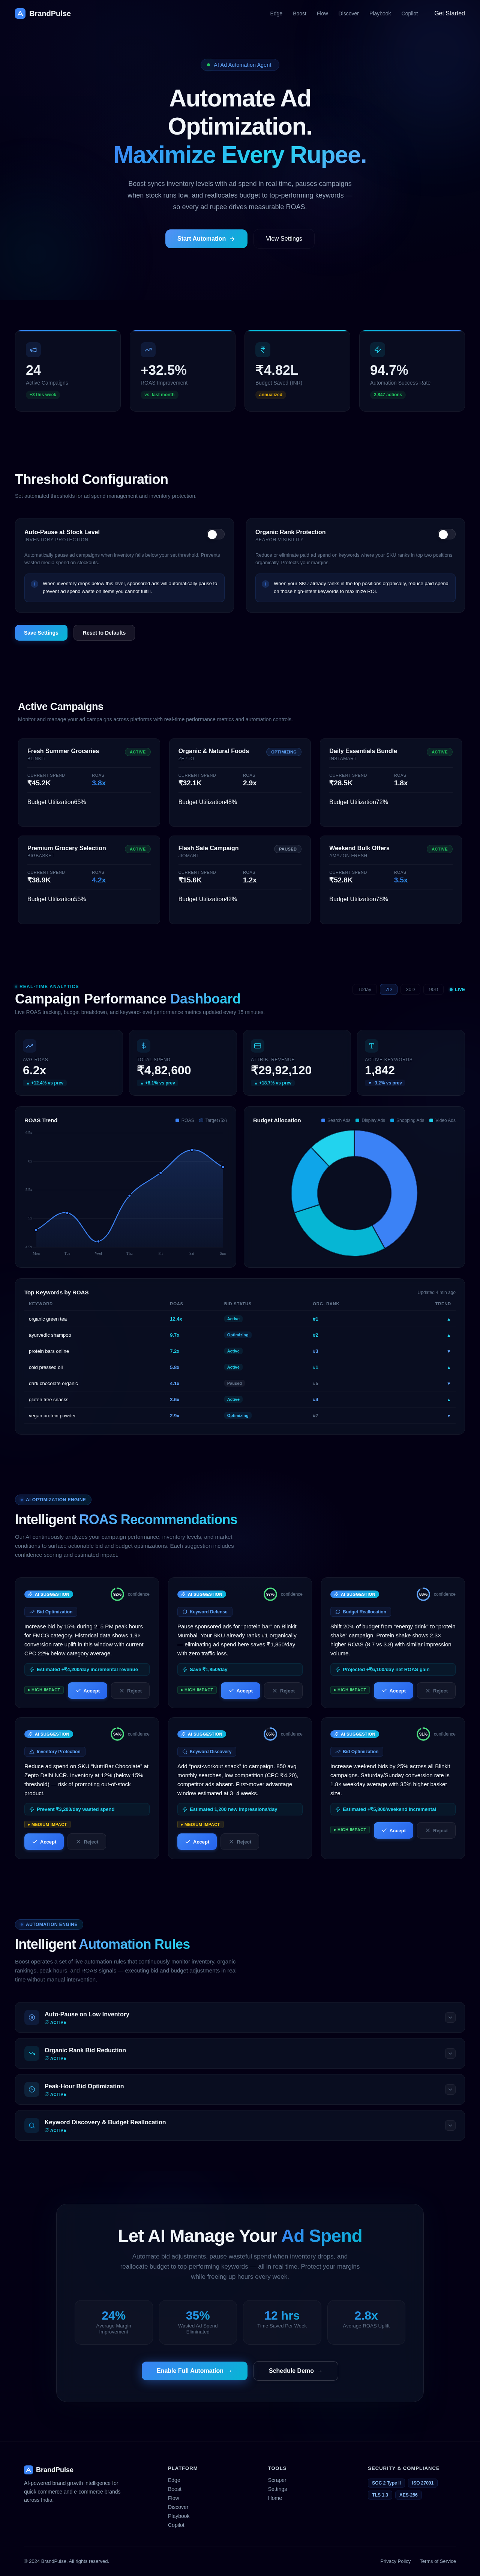This screenshot has width=480, height=2576.
Task: Click the BrandPulse logo icon in header
Action: 20,13
